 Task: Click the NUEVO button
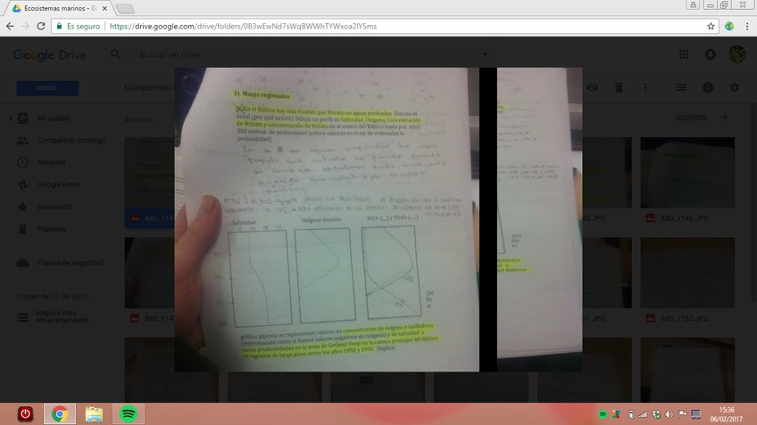tap(47, 88)
